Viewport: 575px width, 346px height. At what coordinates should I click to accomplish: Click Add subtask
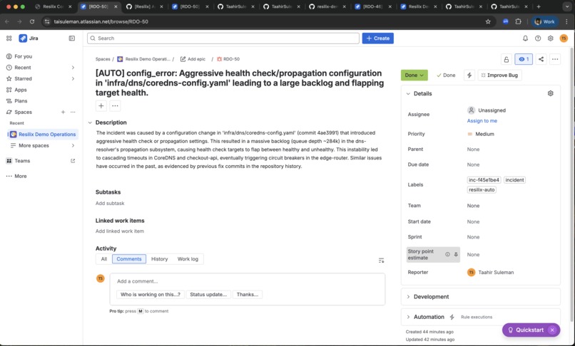(x=110, y=203)
